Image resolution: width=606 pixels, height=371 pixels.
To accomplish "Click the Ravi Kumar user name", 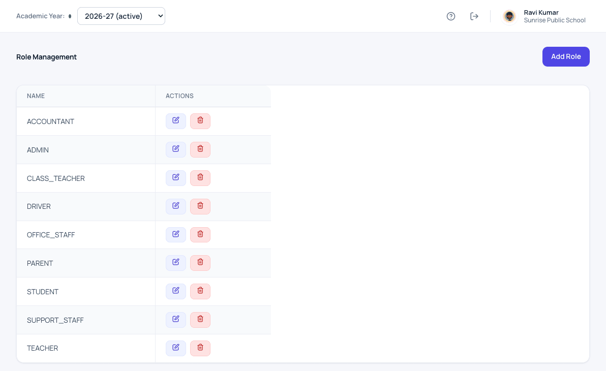I will point(541,12).
